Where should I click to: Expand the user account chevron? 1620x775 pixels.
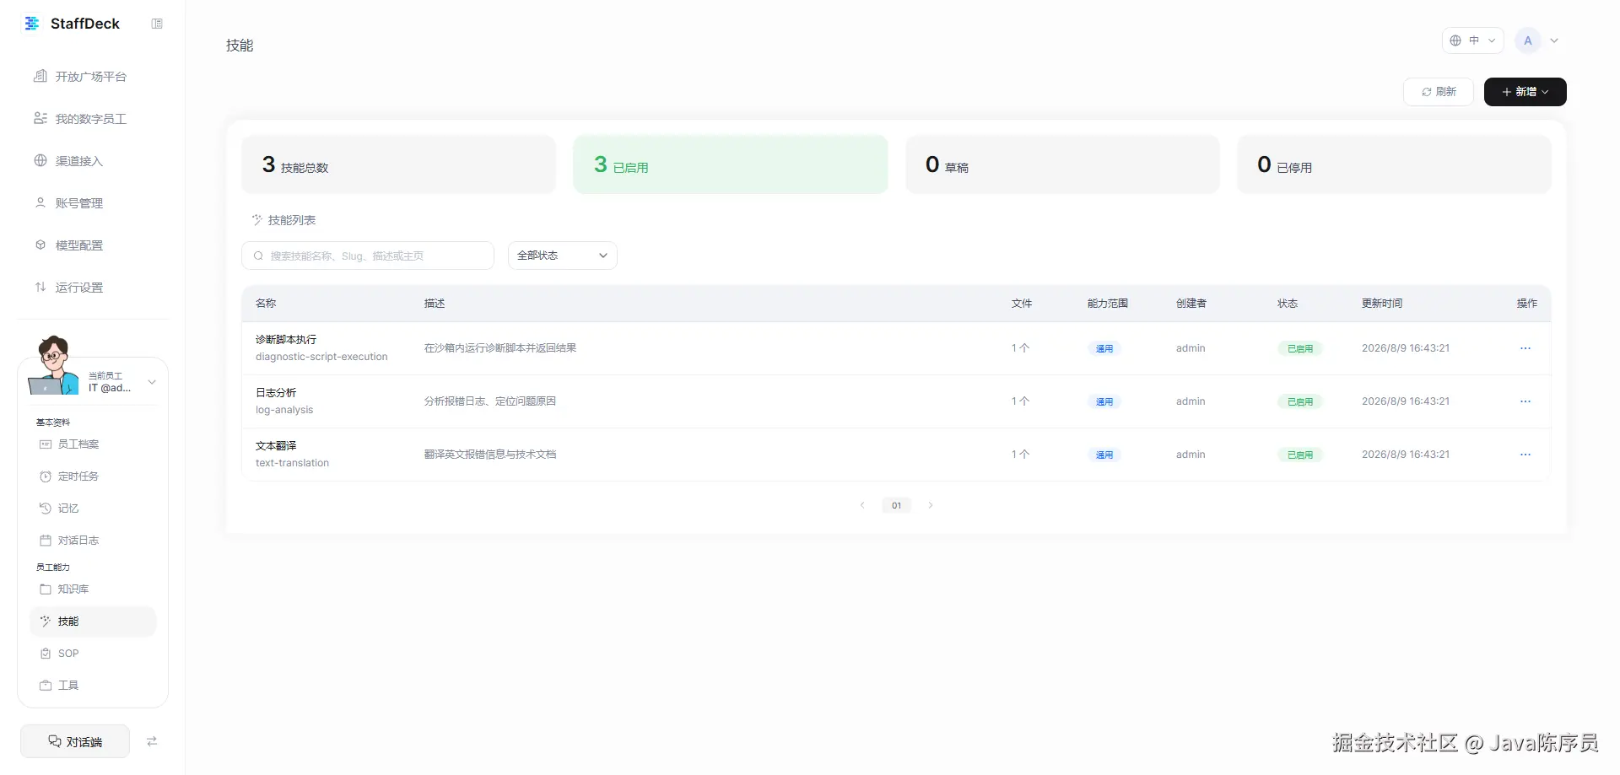[x=1554, y=40]
